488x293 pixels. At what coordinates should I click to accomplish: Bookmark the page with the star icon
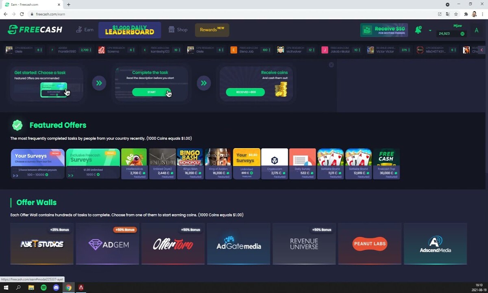pos(456,14)
